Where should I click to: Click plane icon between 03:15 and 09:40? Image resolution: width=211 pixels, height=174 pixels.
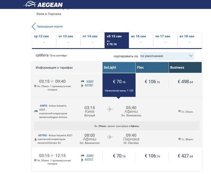pyautogui.click(x=53, y=81)
